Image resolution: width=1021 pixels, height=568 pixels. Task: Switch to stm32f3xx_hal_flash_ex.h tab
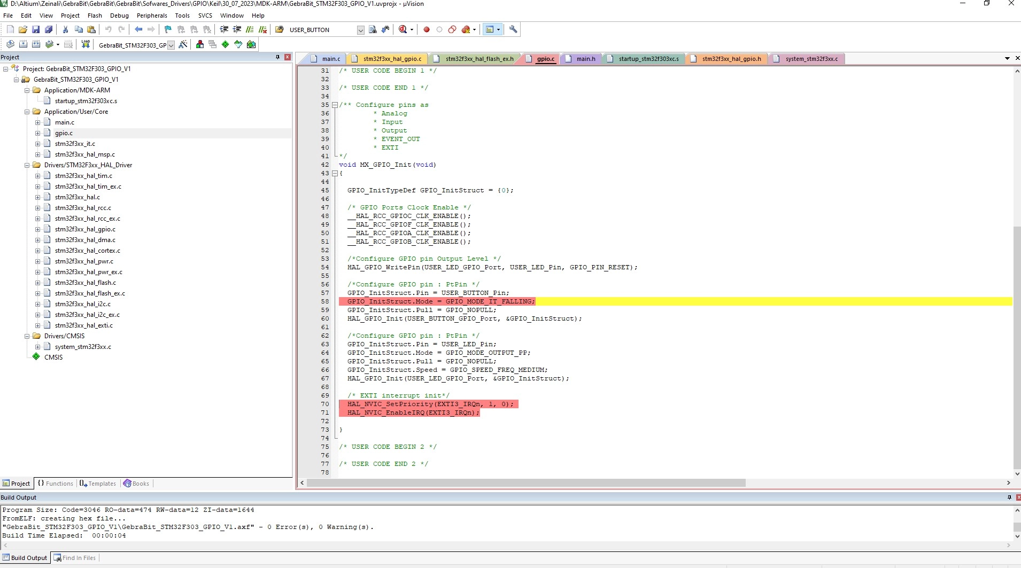(x=474, y=59)
